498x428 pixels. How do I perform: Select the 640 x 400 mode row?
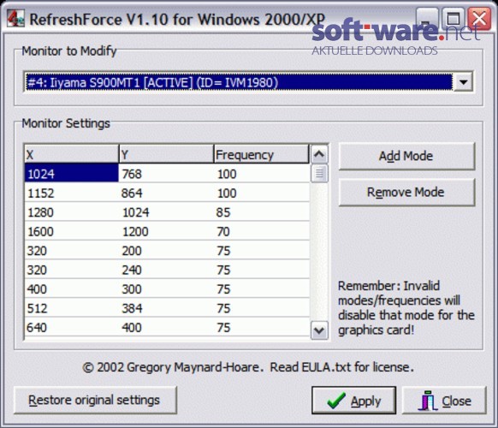pos(167,327)
